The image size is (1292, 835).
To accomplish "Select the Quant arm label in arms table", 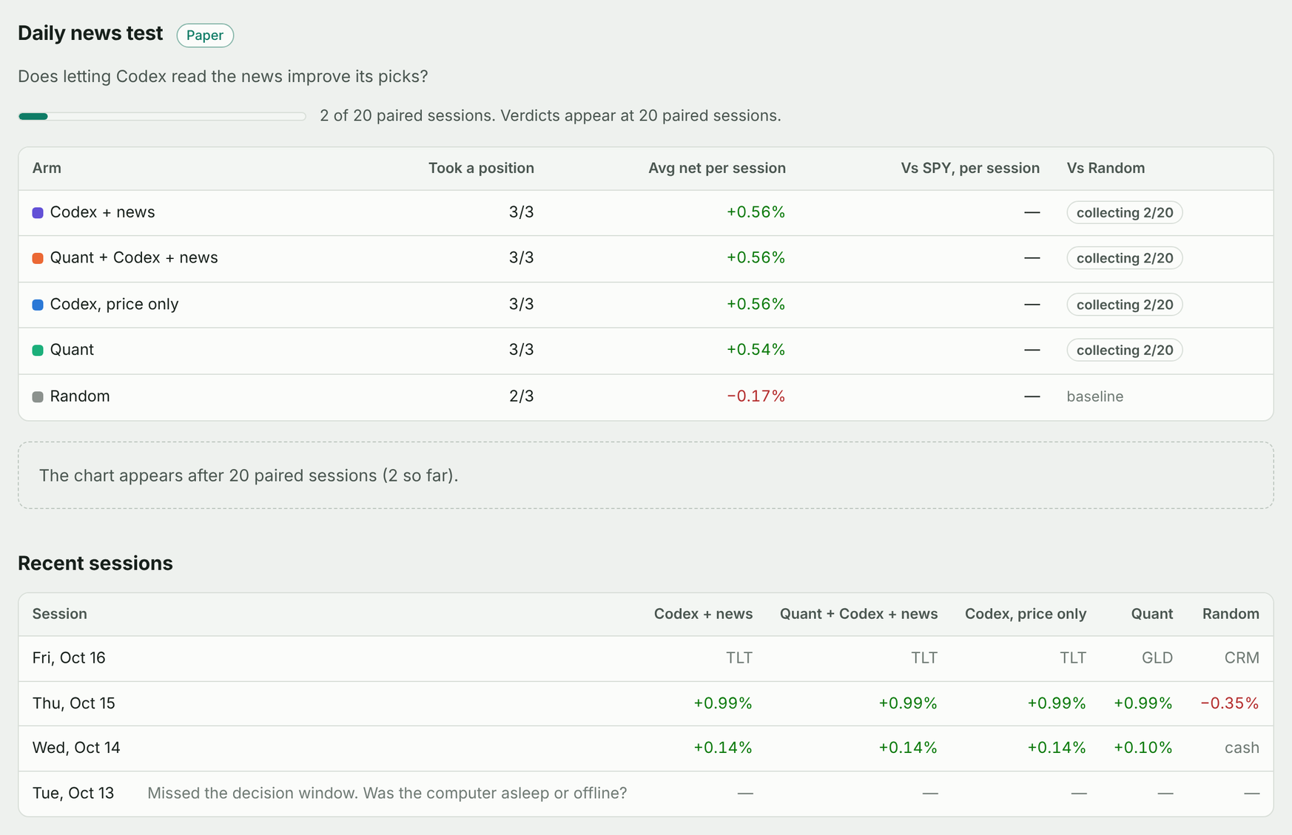I will point(72,349).
